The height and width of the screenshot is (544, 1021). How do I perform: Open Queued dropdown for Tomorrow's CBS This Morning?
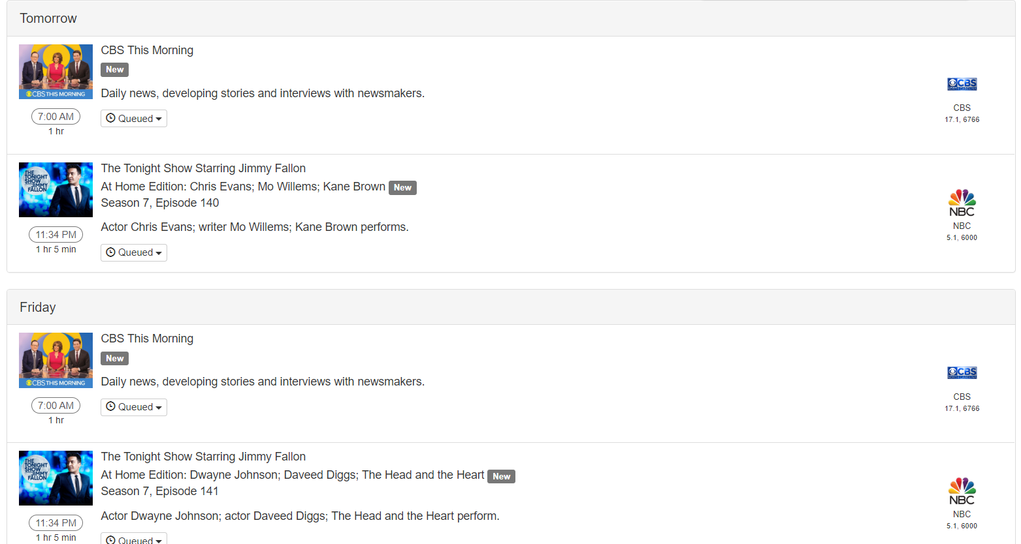point(134,119)
